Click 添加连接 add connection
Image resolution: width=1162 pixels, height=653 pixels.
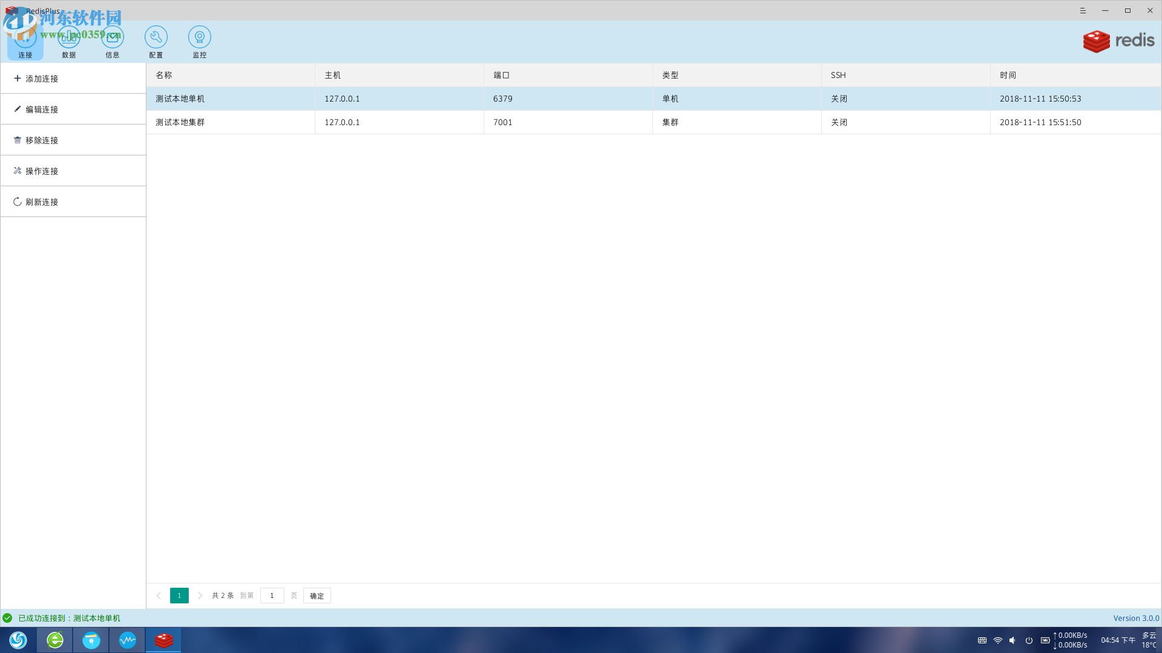42,79
